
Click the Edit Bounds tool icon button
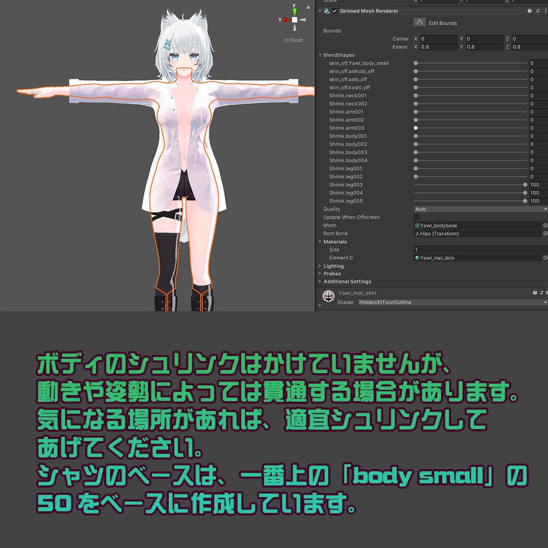click(x=419, y=22)
